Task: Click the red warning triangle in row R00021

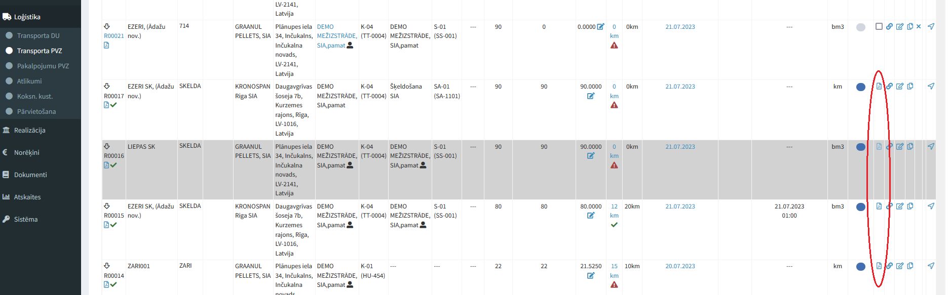Action: tap(614, 46)
